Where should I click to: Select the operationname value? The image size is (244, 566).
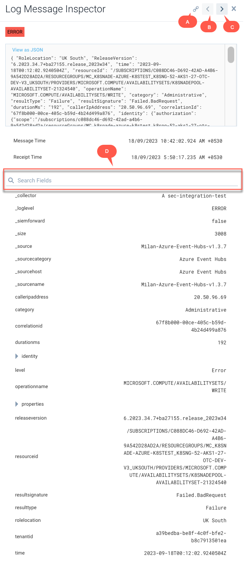175,387
